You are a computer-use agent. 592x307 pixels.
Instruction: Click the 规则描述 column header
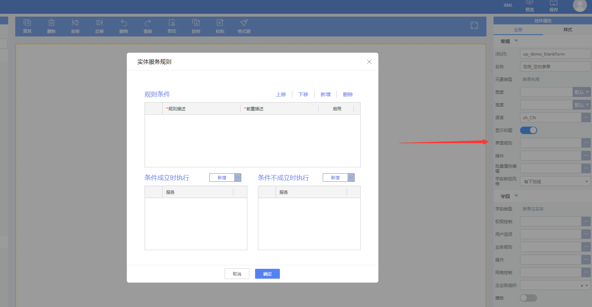[201, 109]
